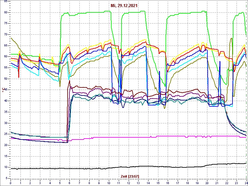Click the 85 value on the temperature axis
This screenshot has width=248, height=186.
(6, 2)
